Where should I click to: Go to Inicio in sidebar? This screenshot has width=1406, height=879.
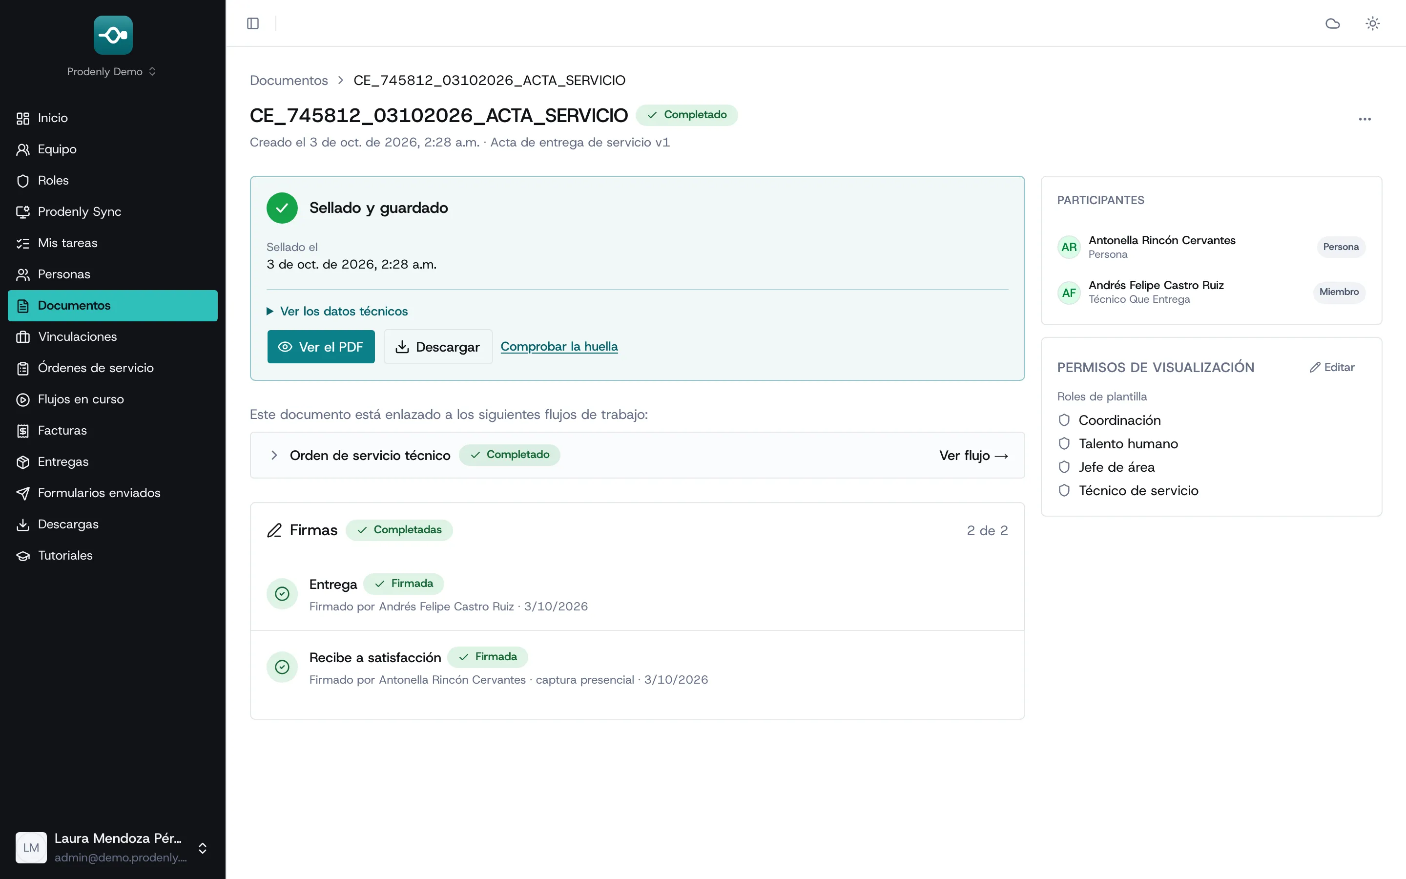(113, 118)
